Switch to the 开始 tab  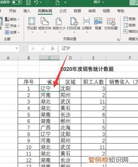point(13,11)
